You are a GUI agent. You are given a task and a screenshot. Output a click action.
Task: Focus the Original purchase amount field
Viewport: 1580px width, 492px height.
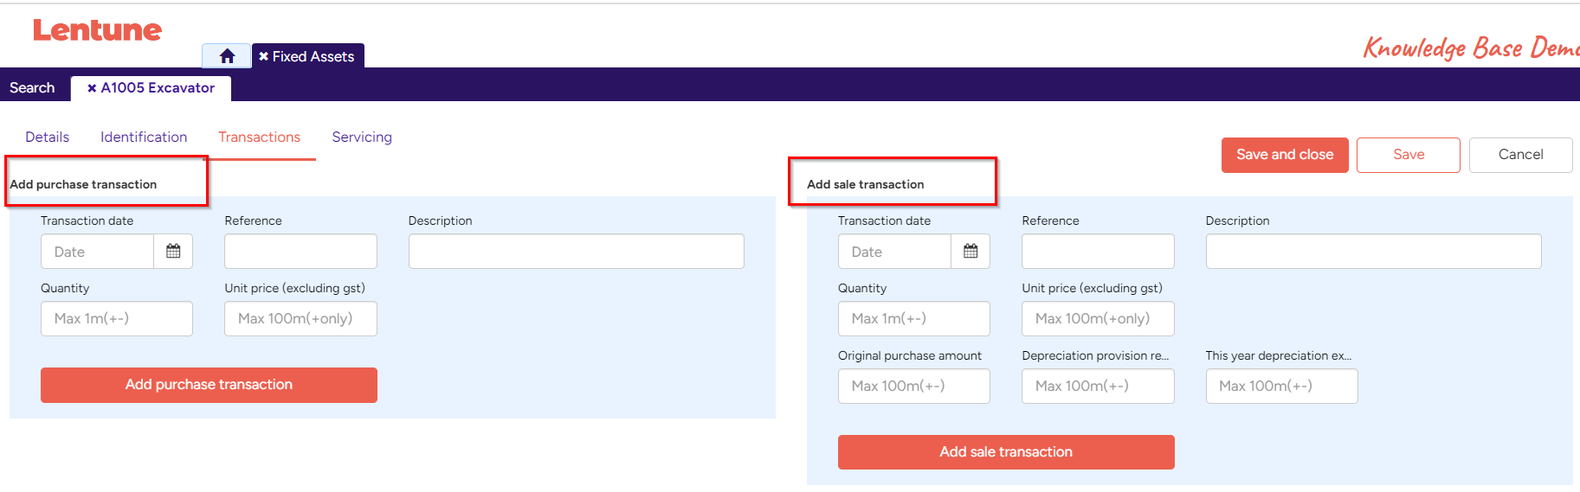pos(914,386)
